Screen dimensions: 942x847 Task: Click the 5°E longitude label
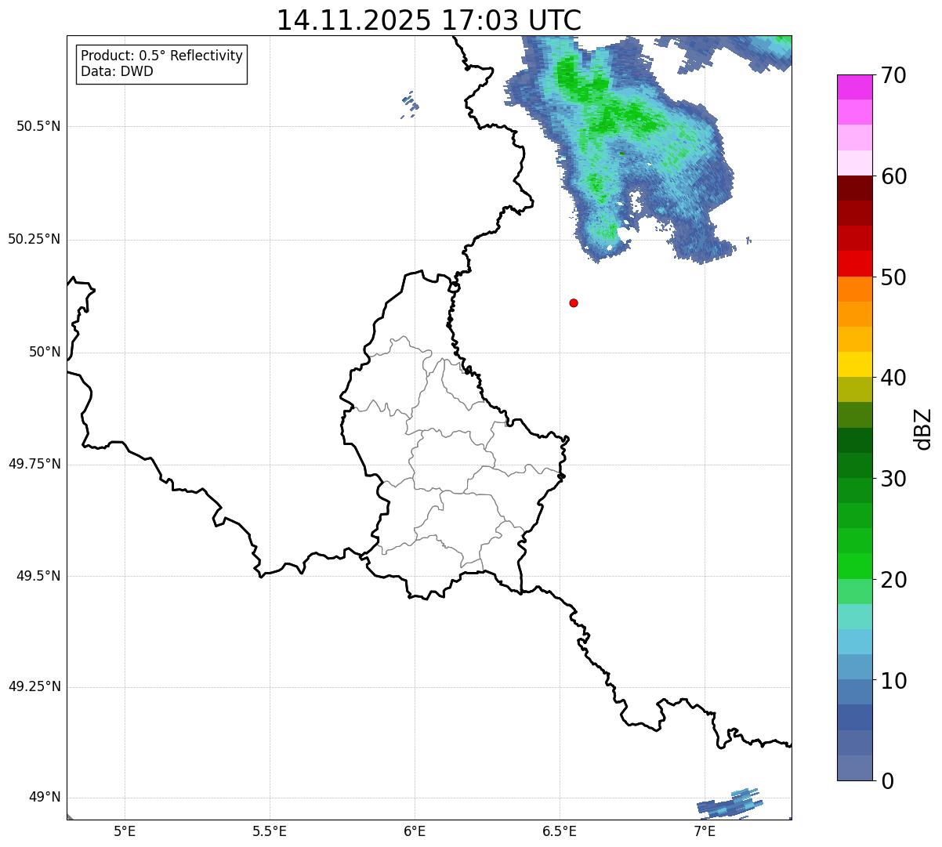click(x=125, y=831)
